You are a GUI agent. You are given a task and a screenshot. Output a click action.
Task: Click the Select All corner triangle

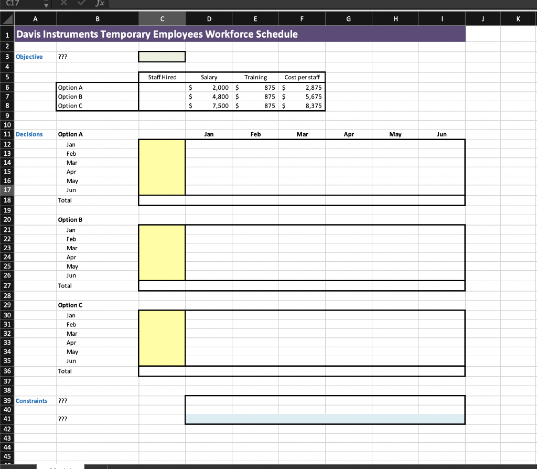(7, 19)
